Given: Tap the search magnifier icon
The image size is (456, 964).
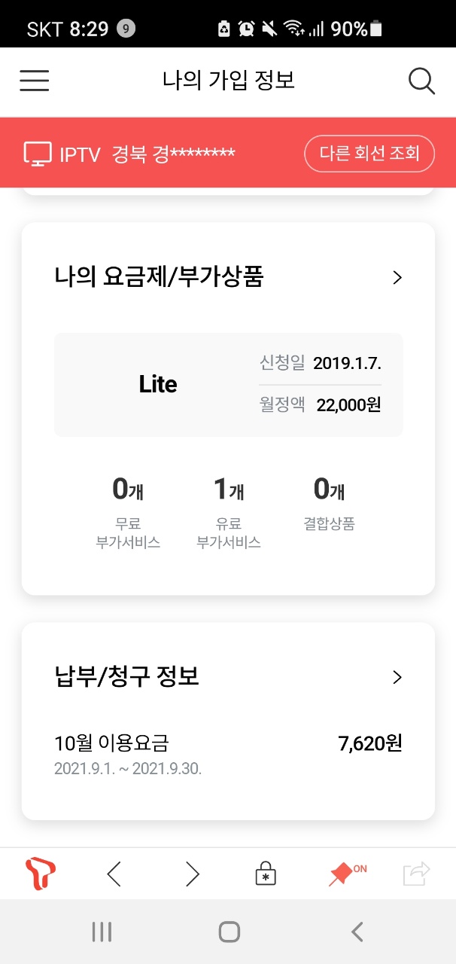Looking at the screenshot, I should pyautogui.click(x=421, y=81).
